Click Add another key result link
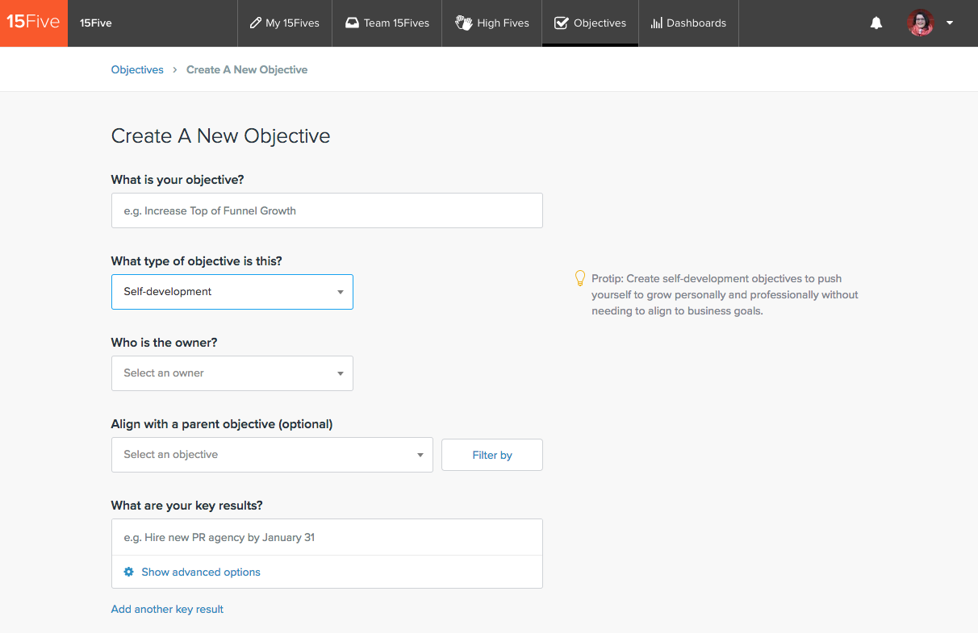This screenshot has width=978, height=633. pos(167,609)
